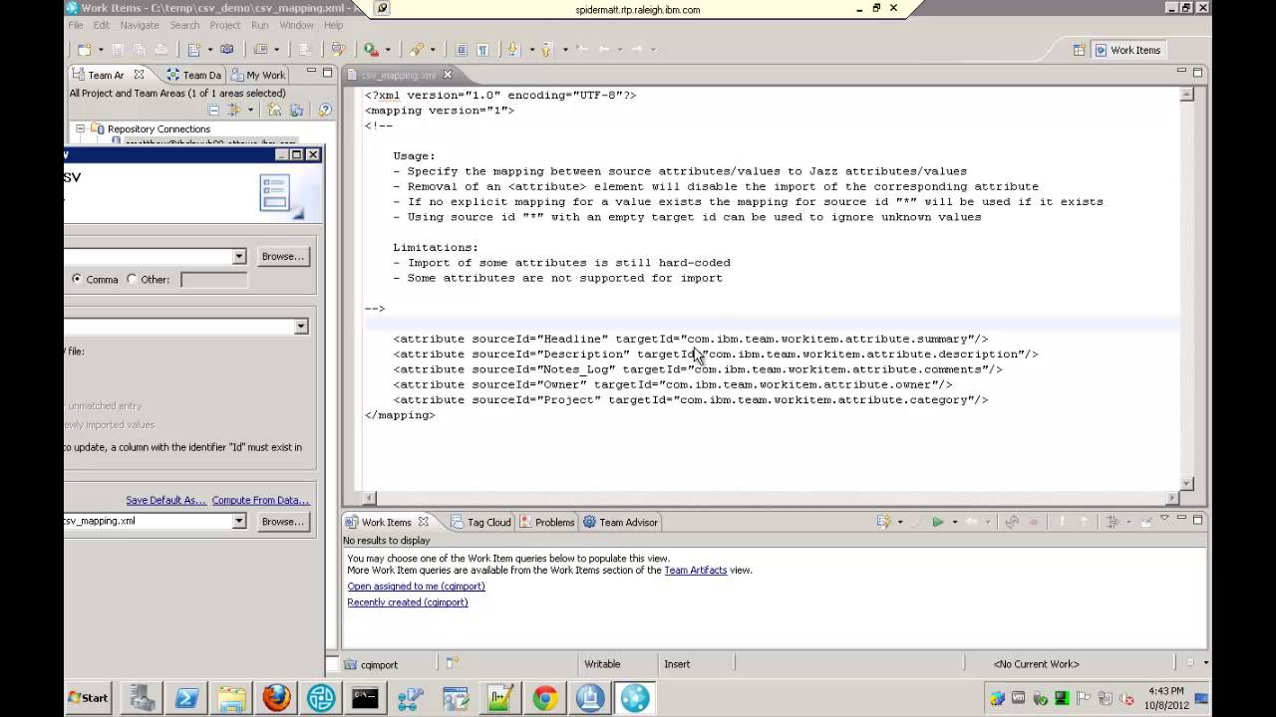1276x717 pixels.
Task: Click the help icon in Team Artifacts toolbar
Action: pos(324,111)
